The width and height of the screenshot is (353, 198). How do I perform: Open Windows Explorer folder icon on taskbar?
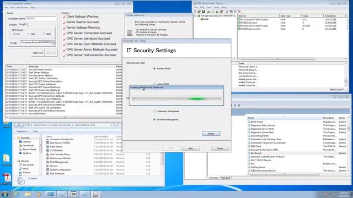pos(28,194)
